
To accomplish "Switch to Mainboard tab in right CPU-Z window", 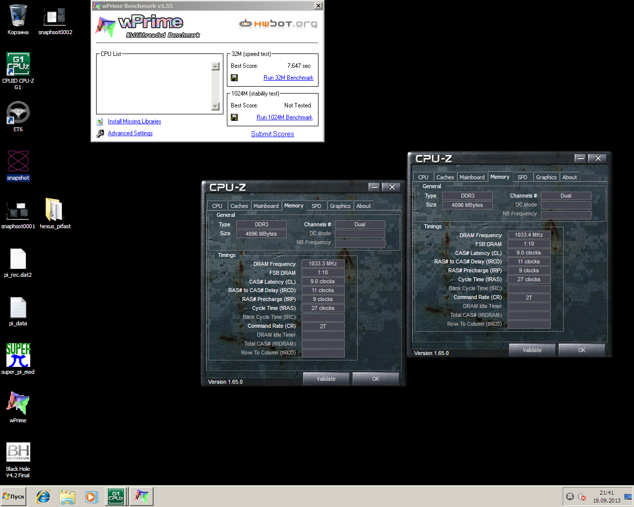I will coord(472,177).
